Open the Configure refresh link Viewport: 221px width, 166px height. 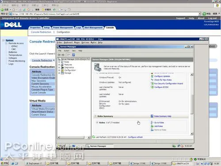point(135,137)
